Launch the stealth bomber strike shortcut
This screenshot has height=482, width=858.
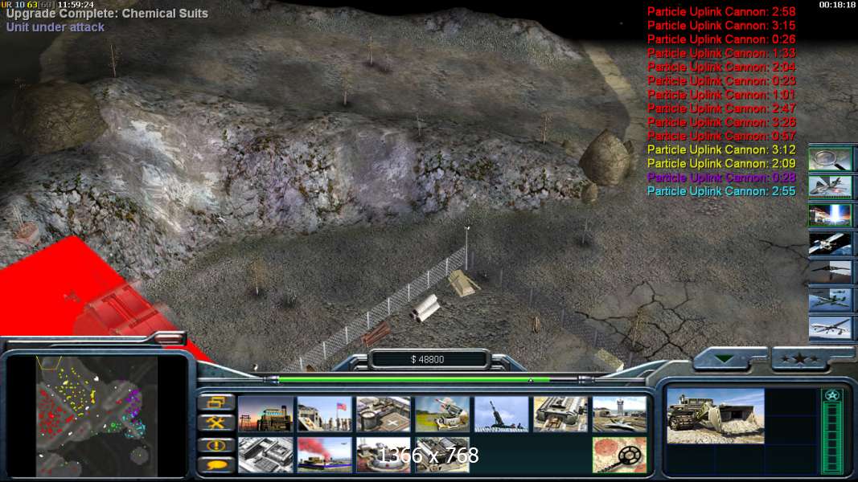click(830, 272)
